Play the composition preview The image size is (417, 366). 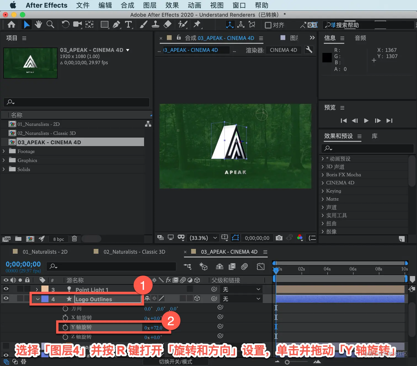click(x=366, y=121)
